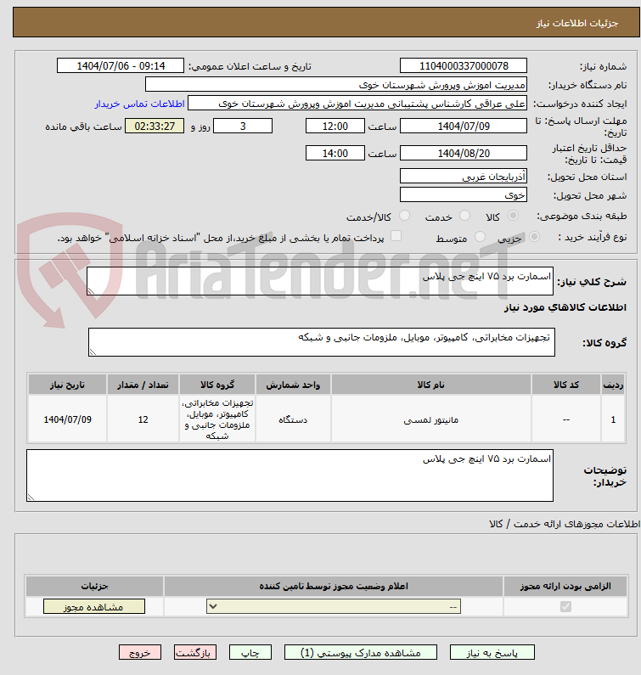Open 'مشاهده مدارک پیوستی (1)' attachments
The height and width of the screenshot is (675, 641).
click(x=360, y=653)
